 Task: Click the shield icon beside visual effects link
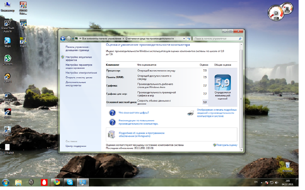62,57
